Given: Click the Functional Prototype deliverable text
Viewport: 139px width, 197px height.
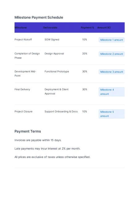Looking at the screenshot, I should coord(57,72).
